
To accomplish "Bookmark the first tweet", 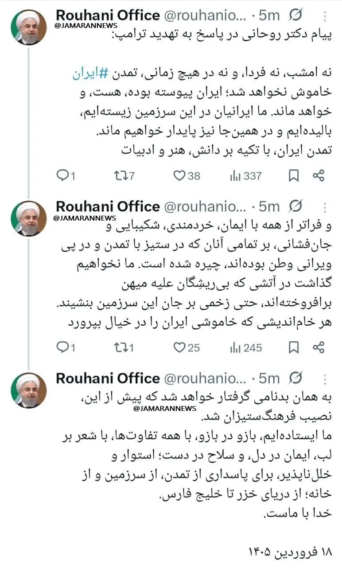I will pos(293,176).
